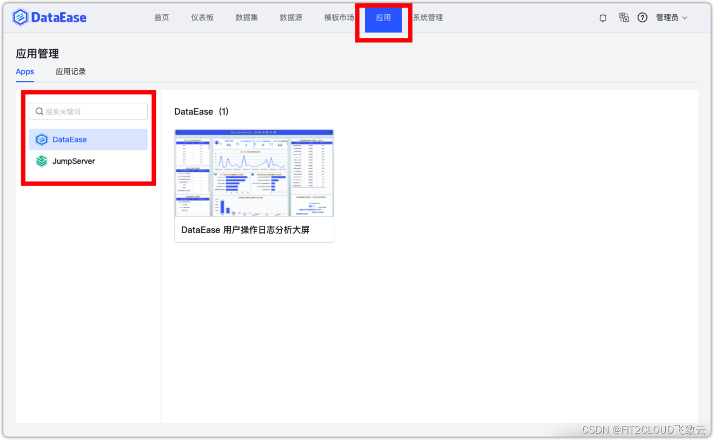Click the search magnifier icon
Image resolution: width=714 pixels, height=440 pixels.
tap(39, 111)
